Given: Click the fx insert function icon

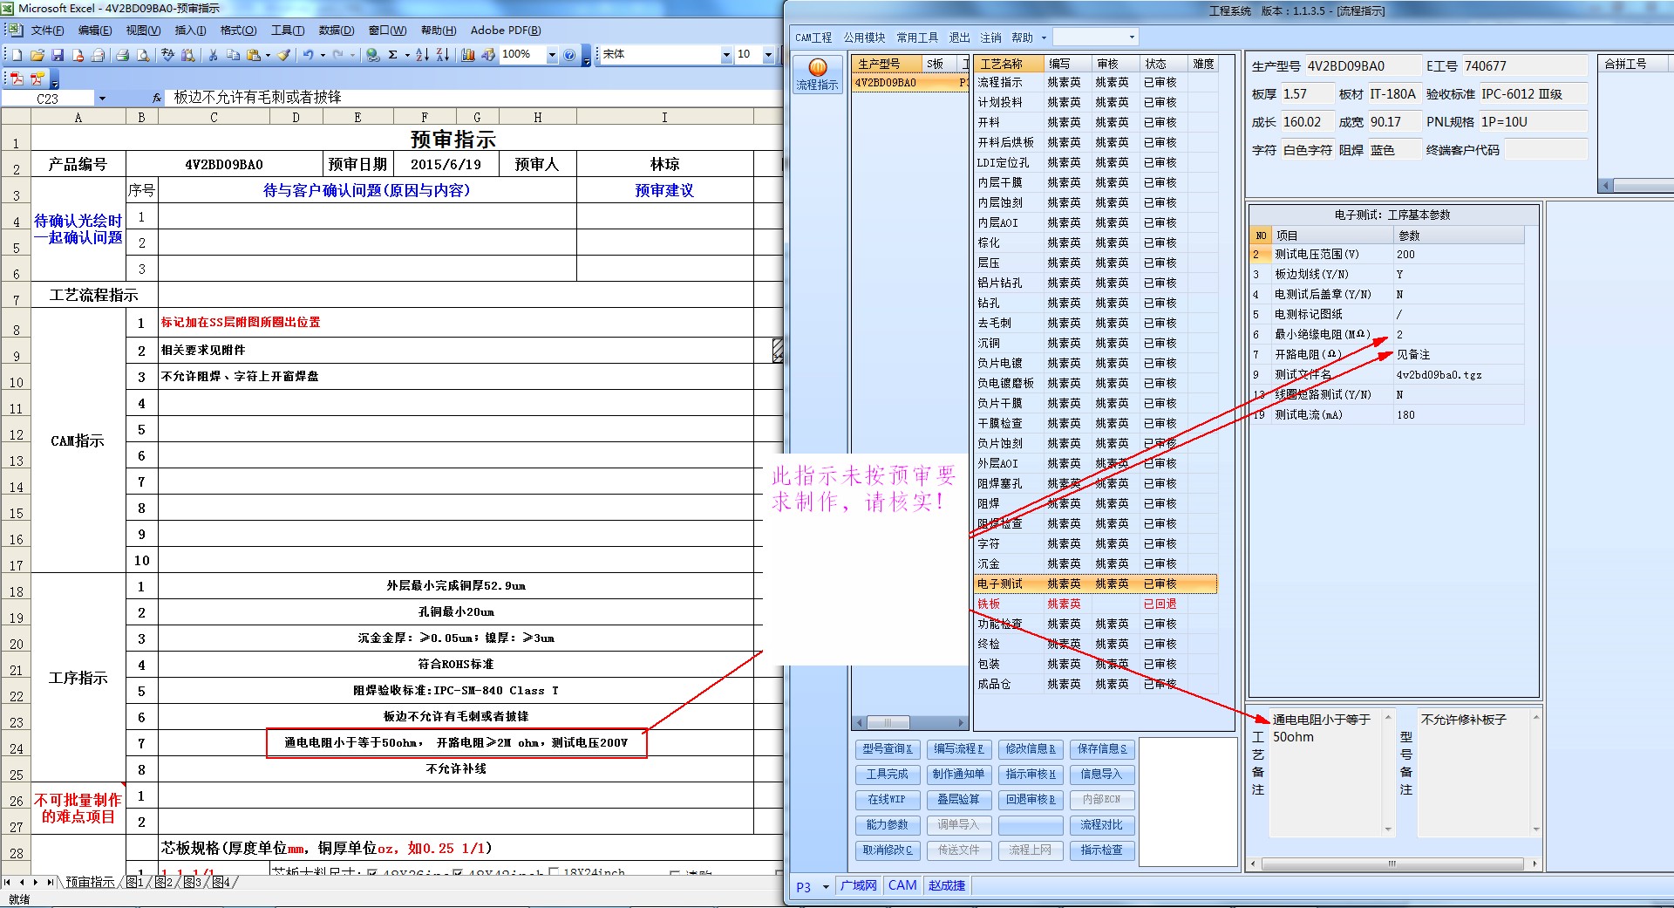Looking at the screenshot, I should coord(157,99).
